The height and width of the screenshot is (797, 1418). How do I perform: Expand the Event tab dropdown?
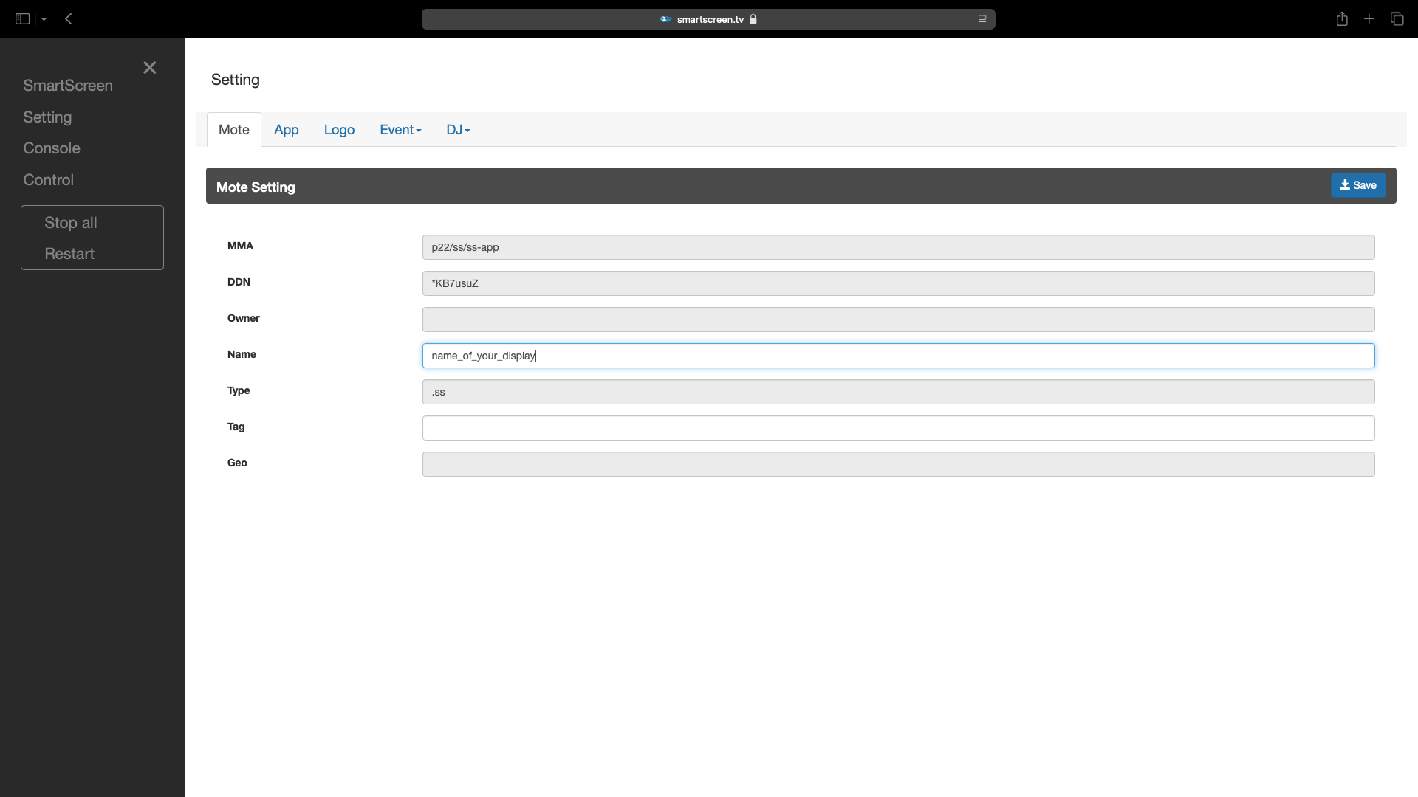pos(400,130)
